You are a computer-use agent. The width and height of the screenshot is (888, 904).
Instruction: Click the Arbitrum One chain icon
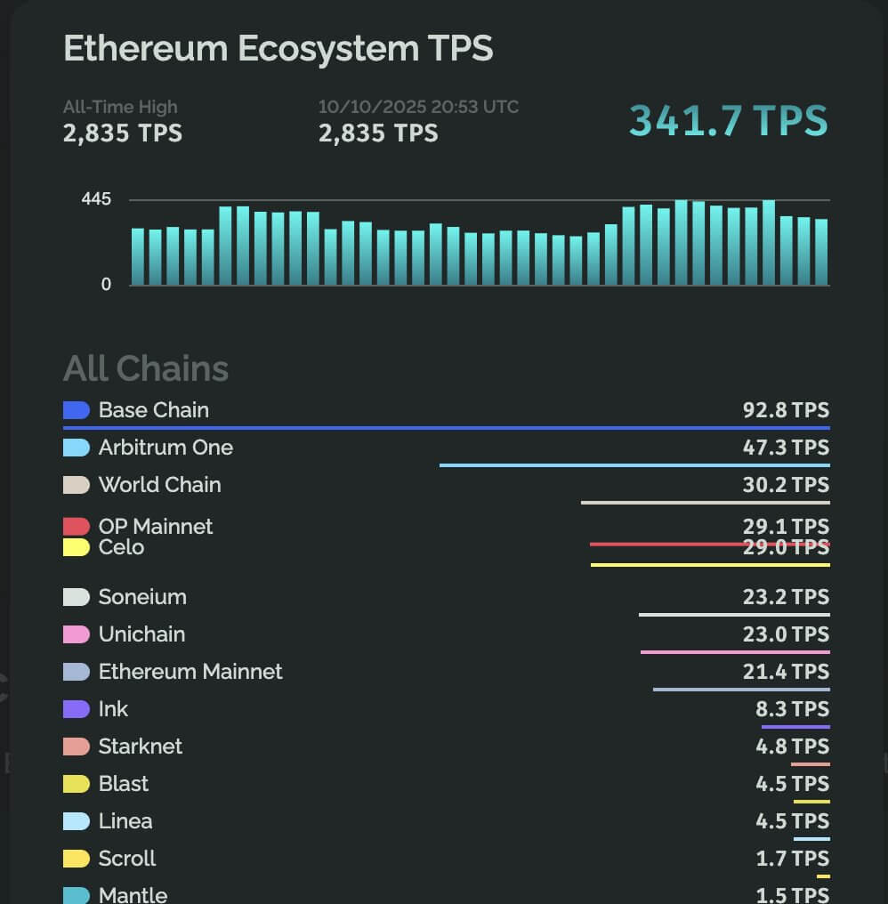[x=75, y=447]
